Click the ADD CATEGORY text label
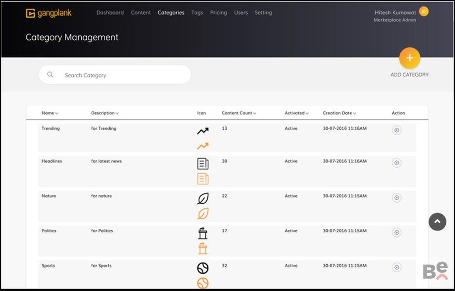This screenshot has width=455, height=291. [x=409, y=75]
